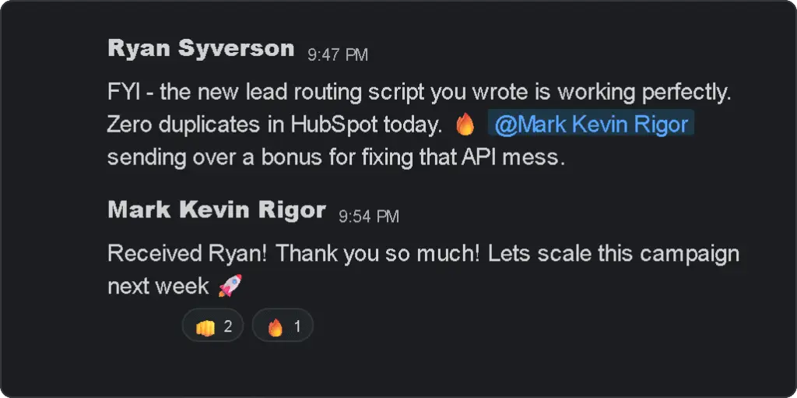
Task: Click the words "next week" in Mark's reply
Action: pyautogui.click(x=158, y=285)
